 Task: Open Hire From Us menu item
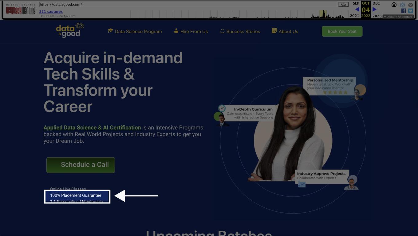click(x=191, y=31)
